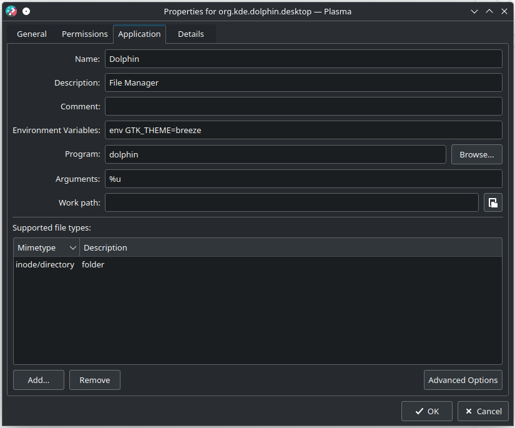Add a new supported file type
Viewport: 515px width, 428px height.
coord(39,380)
